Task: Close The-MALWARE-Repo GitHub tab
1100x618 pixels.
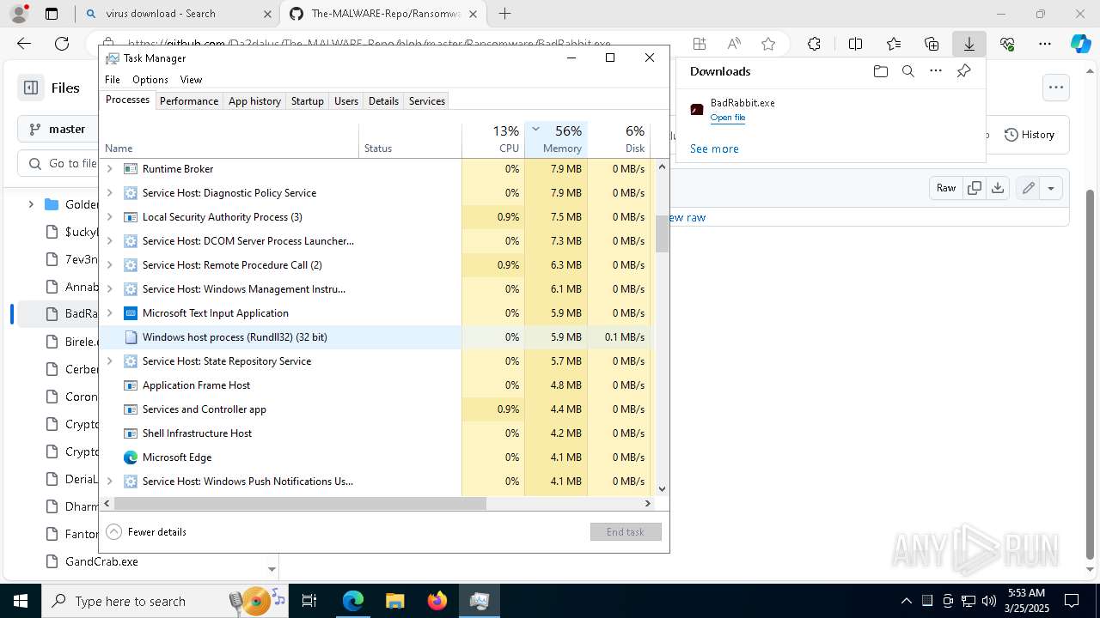Action: 474,14
